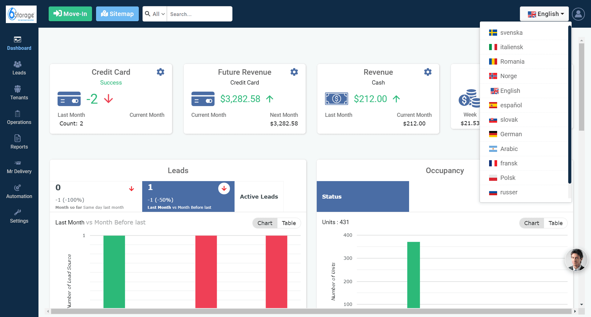The width and height of the screenshot is (591, 317).
Task: Click the Credit Card widget gear icon
Action: 160,72
